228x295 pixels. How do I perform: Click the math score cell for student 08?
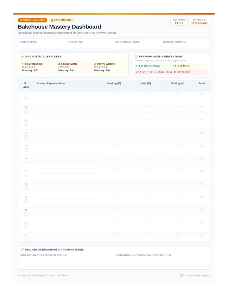tap(146, 184)
